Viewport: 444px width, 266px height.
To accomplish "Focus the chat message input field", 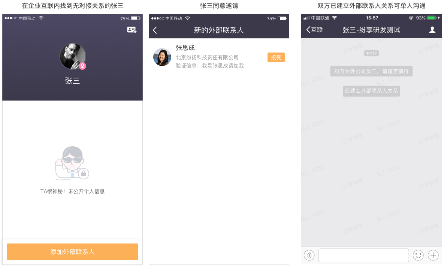I will pos(363,255).
